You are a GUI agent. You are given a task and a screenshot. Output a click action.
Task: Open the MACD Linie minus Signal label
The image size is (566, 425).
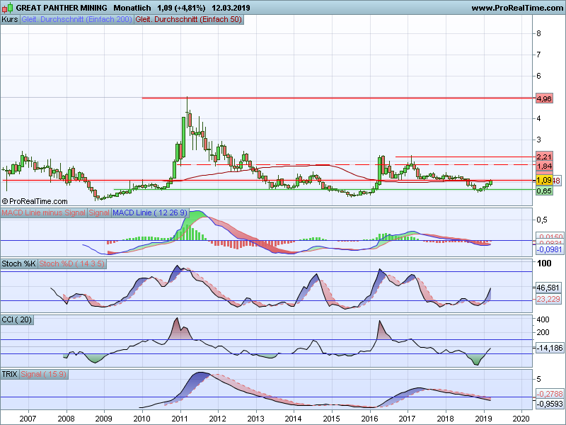[x=44, y=213]
